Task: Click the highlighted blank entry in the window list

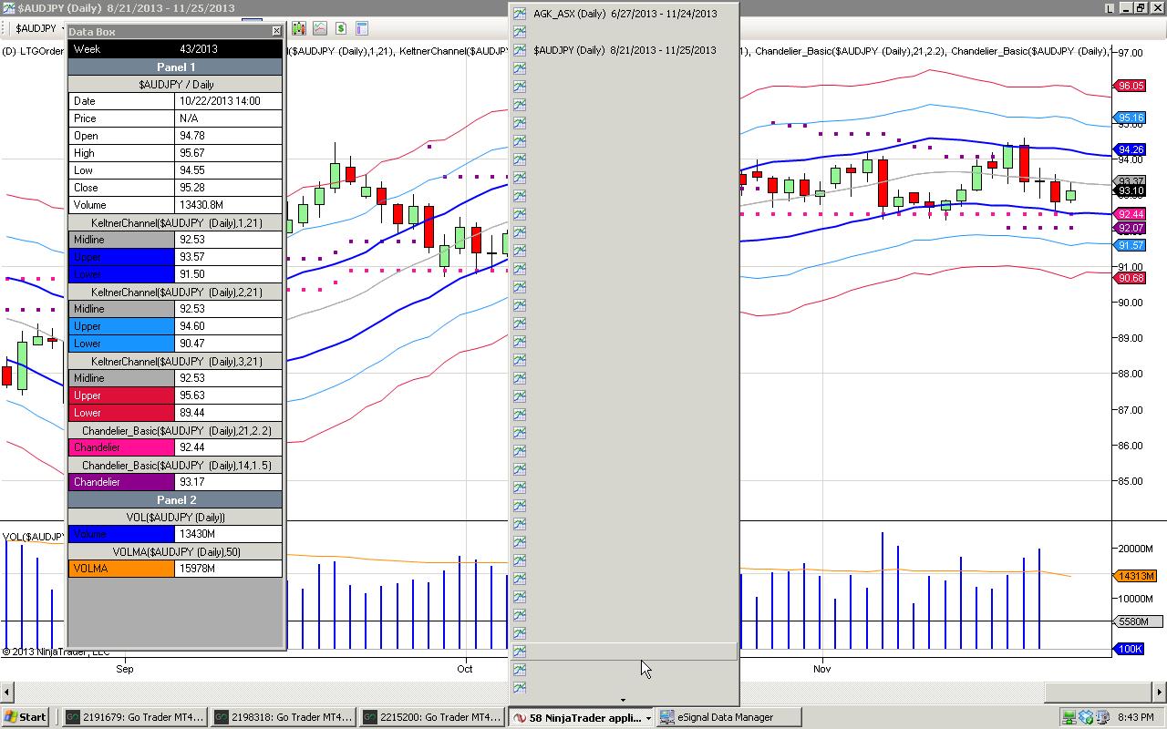Action: pyautogui.click(x=624, y=652)
